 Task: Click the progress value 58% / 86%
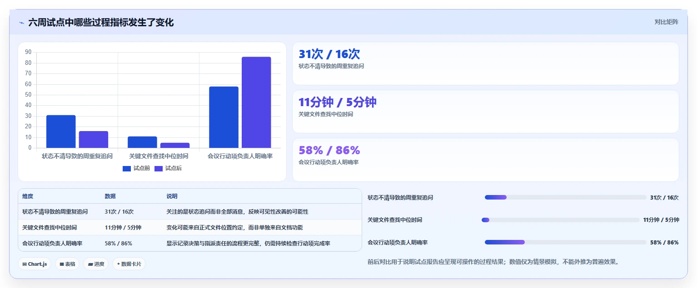(x=664, y=243)
